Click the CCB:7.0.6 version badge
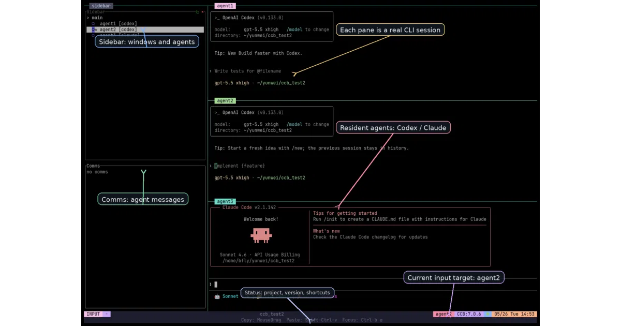This screenshot has width=621, height=326. tap(469, 314)
